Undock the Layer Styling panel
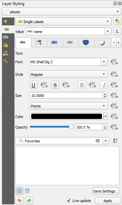Screen dimensions: 122x205 pyautogui.click(x=115, y=3)
